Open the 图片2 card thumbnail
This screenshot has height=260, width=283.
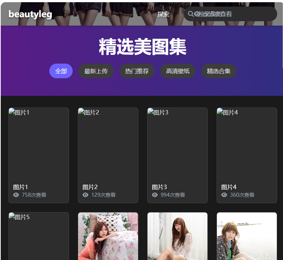108,144
